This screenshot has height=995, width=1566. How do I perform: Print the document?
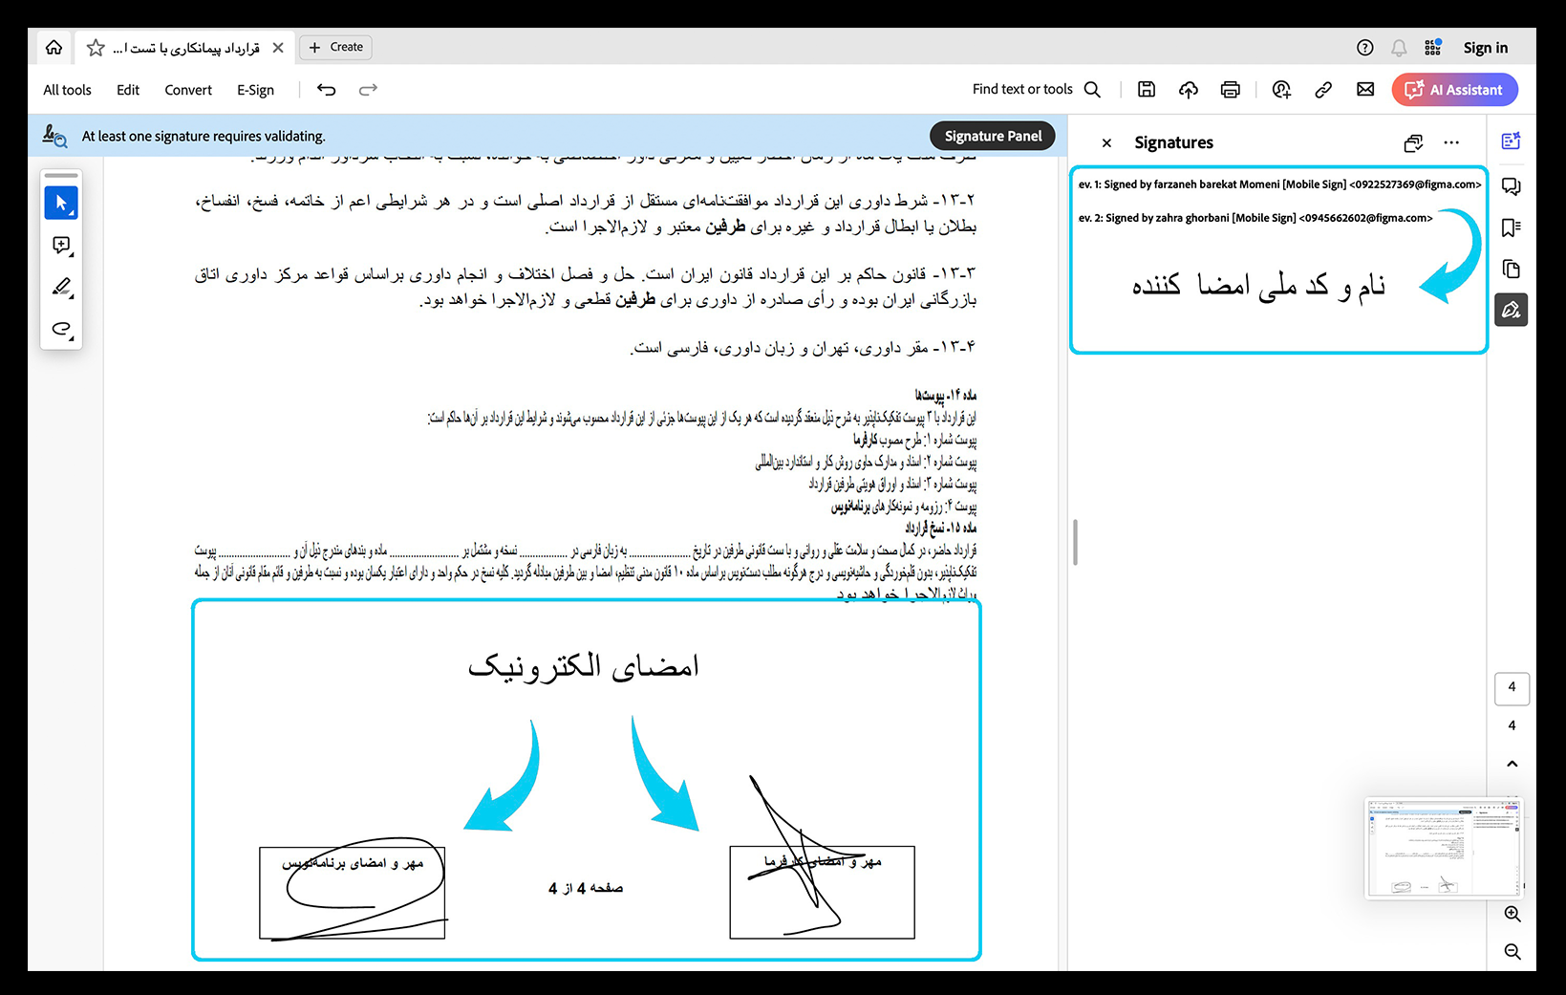pyautogui.click(x=1231, y=89)
